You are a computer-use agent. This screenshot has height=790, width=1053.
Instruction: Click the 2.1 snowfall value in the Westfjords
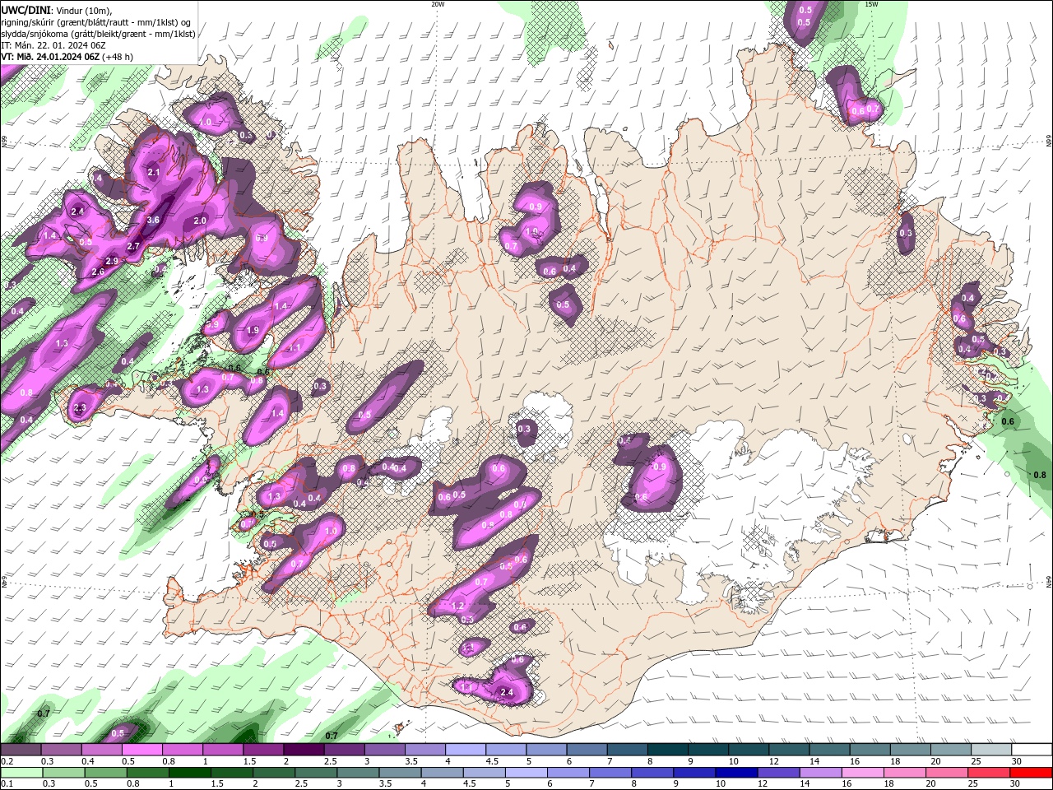click(x=154, y=173)
